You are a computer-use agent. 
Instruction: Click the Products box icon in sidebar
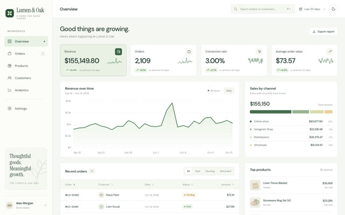10,66
